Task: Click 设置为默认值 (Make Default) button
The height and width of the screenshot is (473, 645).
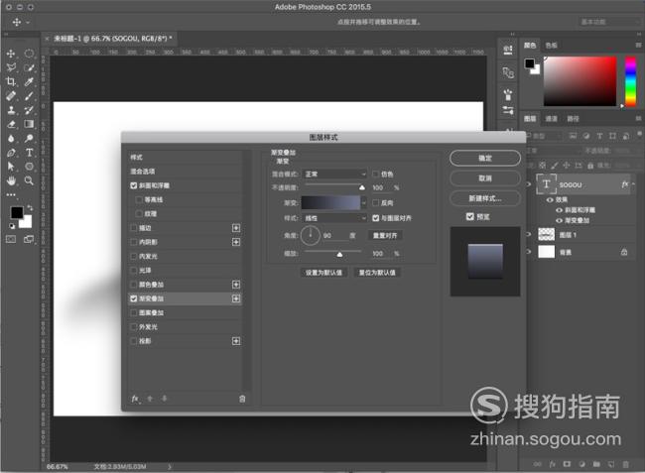Action: click(323, 273)
